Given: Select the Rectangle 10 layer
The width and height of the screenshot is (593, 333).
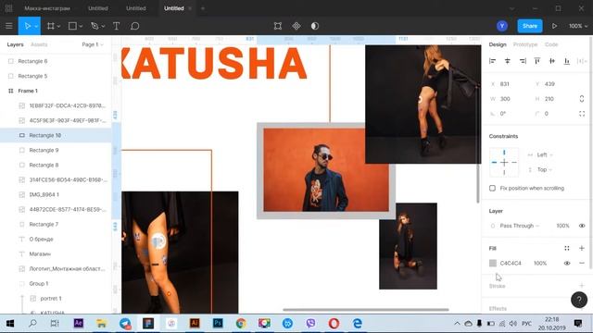Looking at the screenshot, I should tap(56, 135).
